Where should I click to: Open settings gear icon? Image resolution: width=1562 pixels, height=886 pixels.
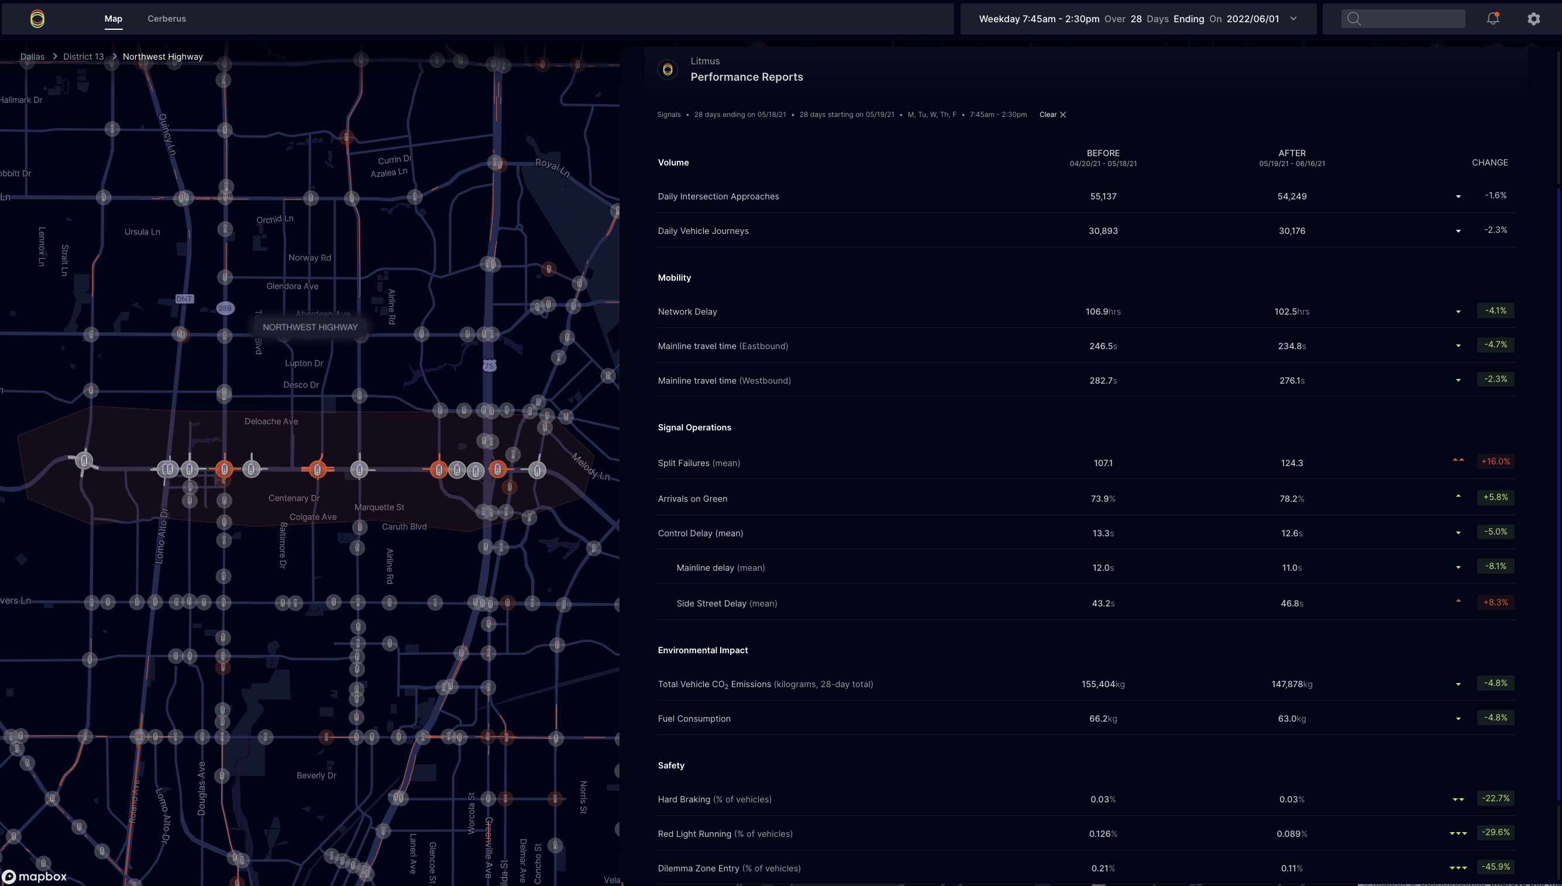click(x=1533, y=19)
